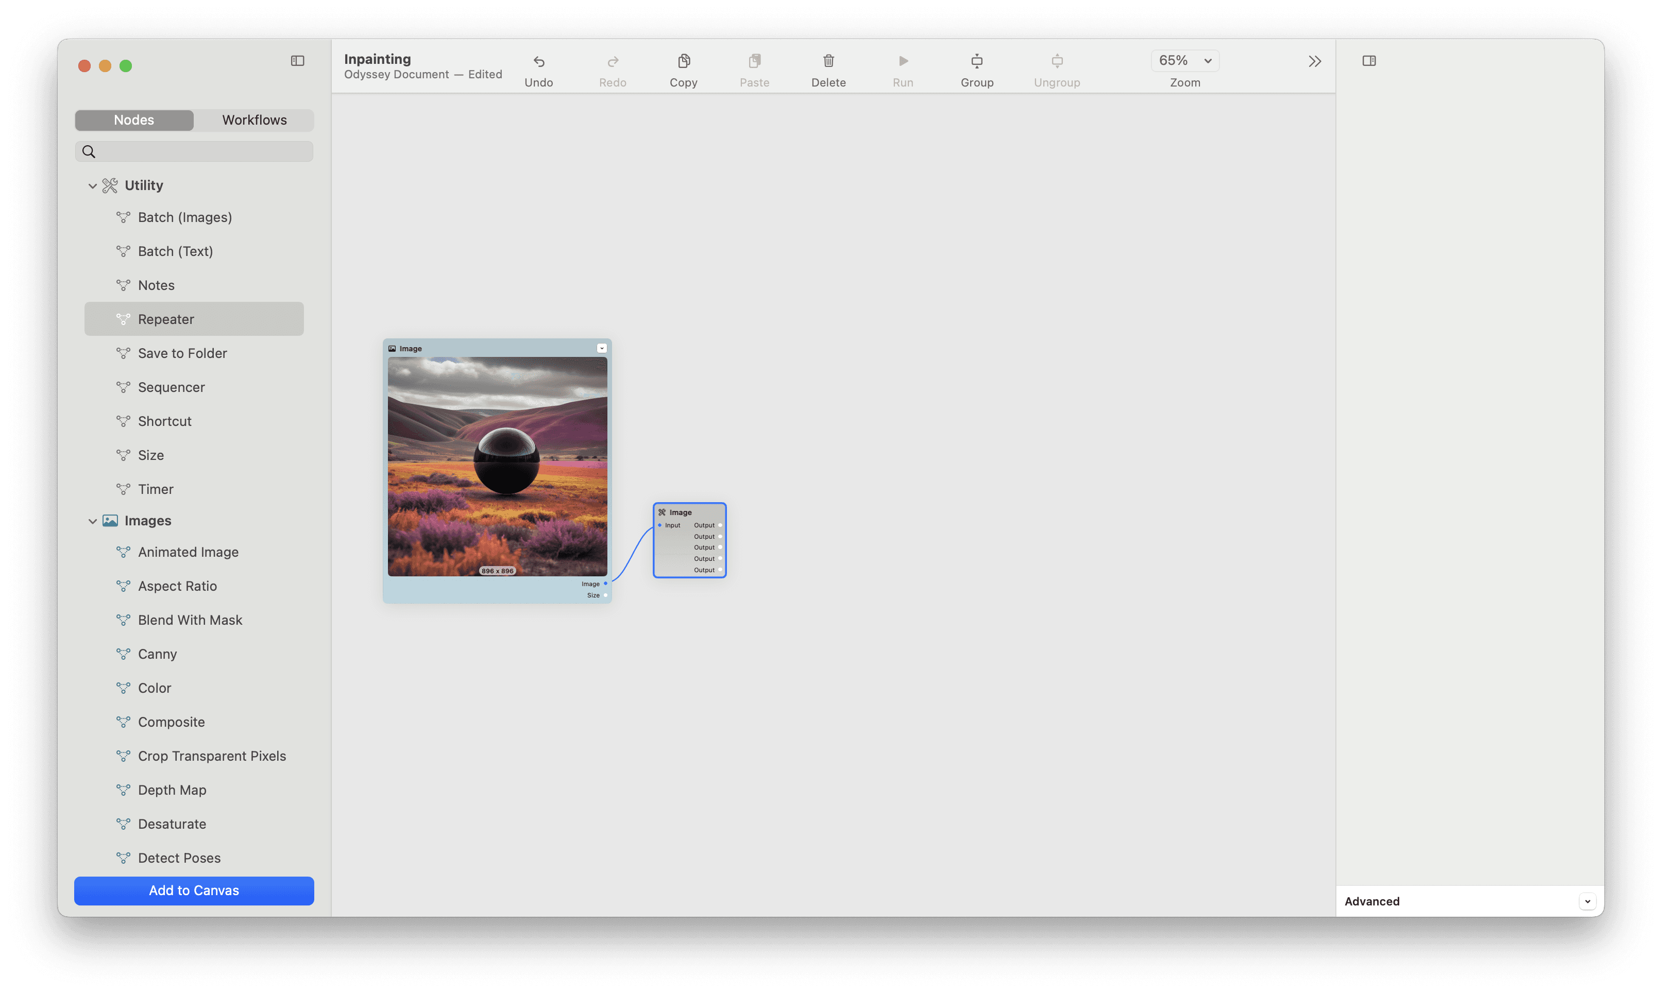Enable the overflow toolbar menu
The image size is (1662, 993).
click(x=1314, y=60)
